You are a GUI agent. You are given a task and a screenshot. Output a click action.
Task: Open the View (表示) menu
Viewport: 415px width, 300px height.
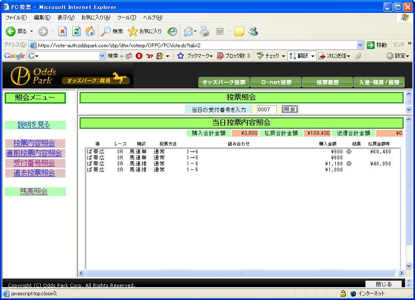66,18
